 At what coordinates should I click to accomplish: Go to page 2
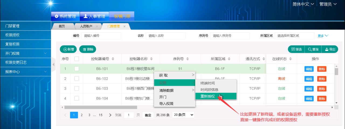coord(82,115)
